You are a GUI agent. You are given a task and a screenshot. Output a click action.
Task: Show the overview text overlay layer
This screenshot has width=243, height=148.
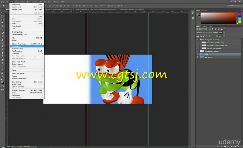pos(197,45)
